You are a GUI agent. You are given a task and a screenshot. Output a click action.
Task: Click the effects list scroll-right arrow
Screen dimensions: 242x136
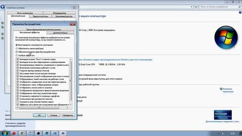pyautogui.click(x=67, y=107)
